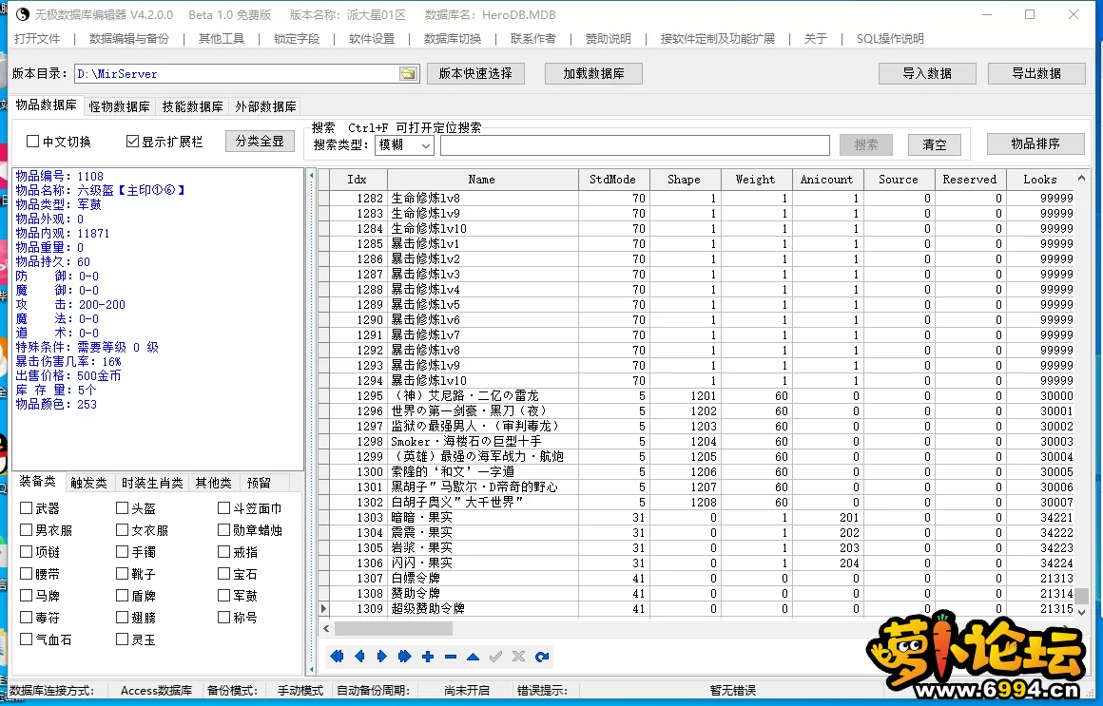Click left arrow of horizontal scrollbar
Screen dimensions: 1103x706
(x=326, y=628)
